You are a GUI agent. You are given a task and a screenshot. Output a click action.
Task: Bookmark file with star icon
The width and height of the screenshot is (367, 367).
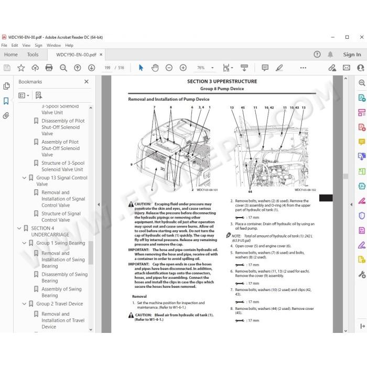pyautogui.click(x=21, y=68)
